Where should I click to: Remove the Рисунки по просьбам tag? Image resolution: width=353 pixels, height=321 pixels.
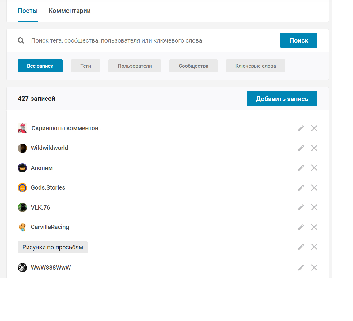(x=314, y=247)
